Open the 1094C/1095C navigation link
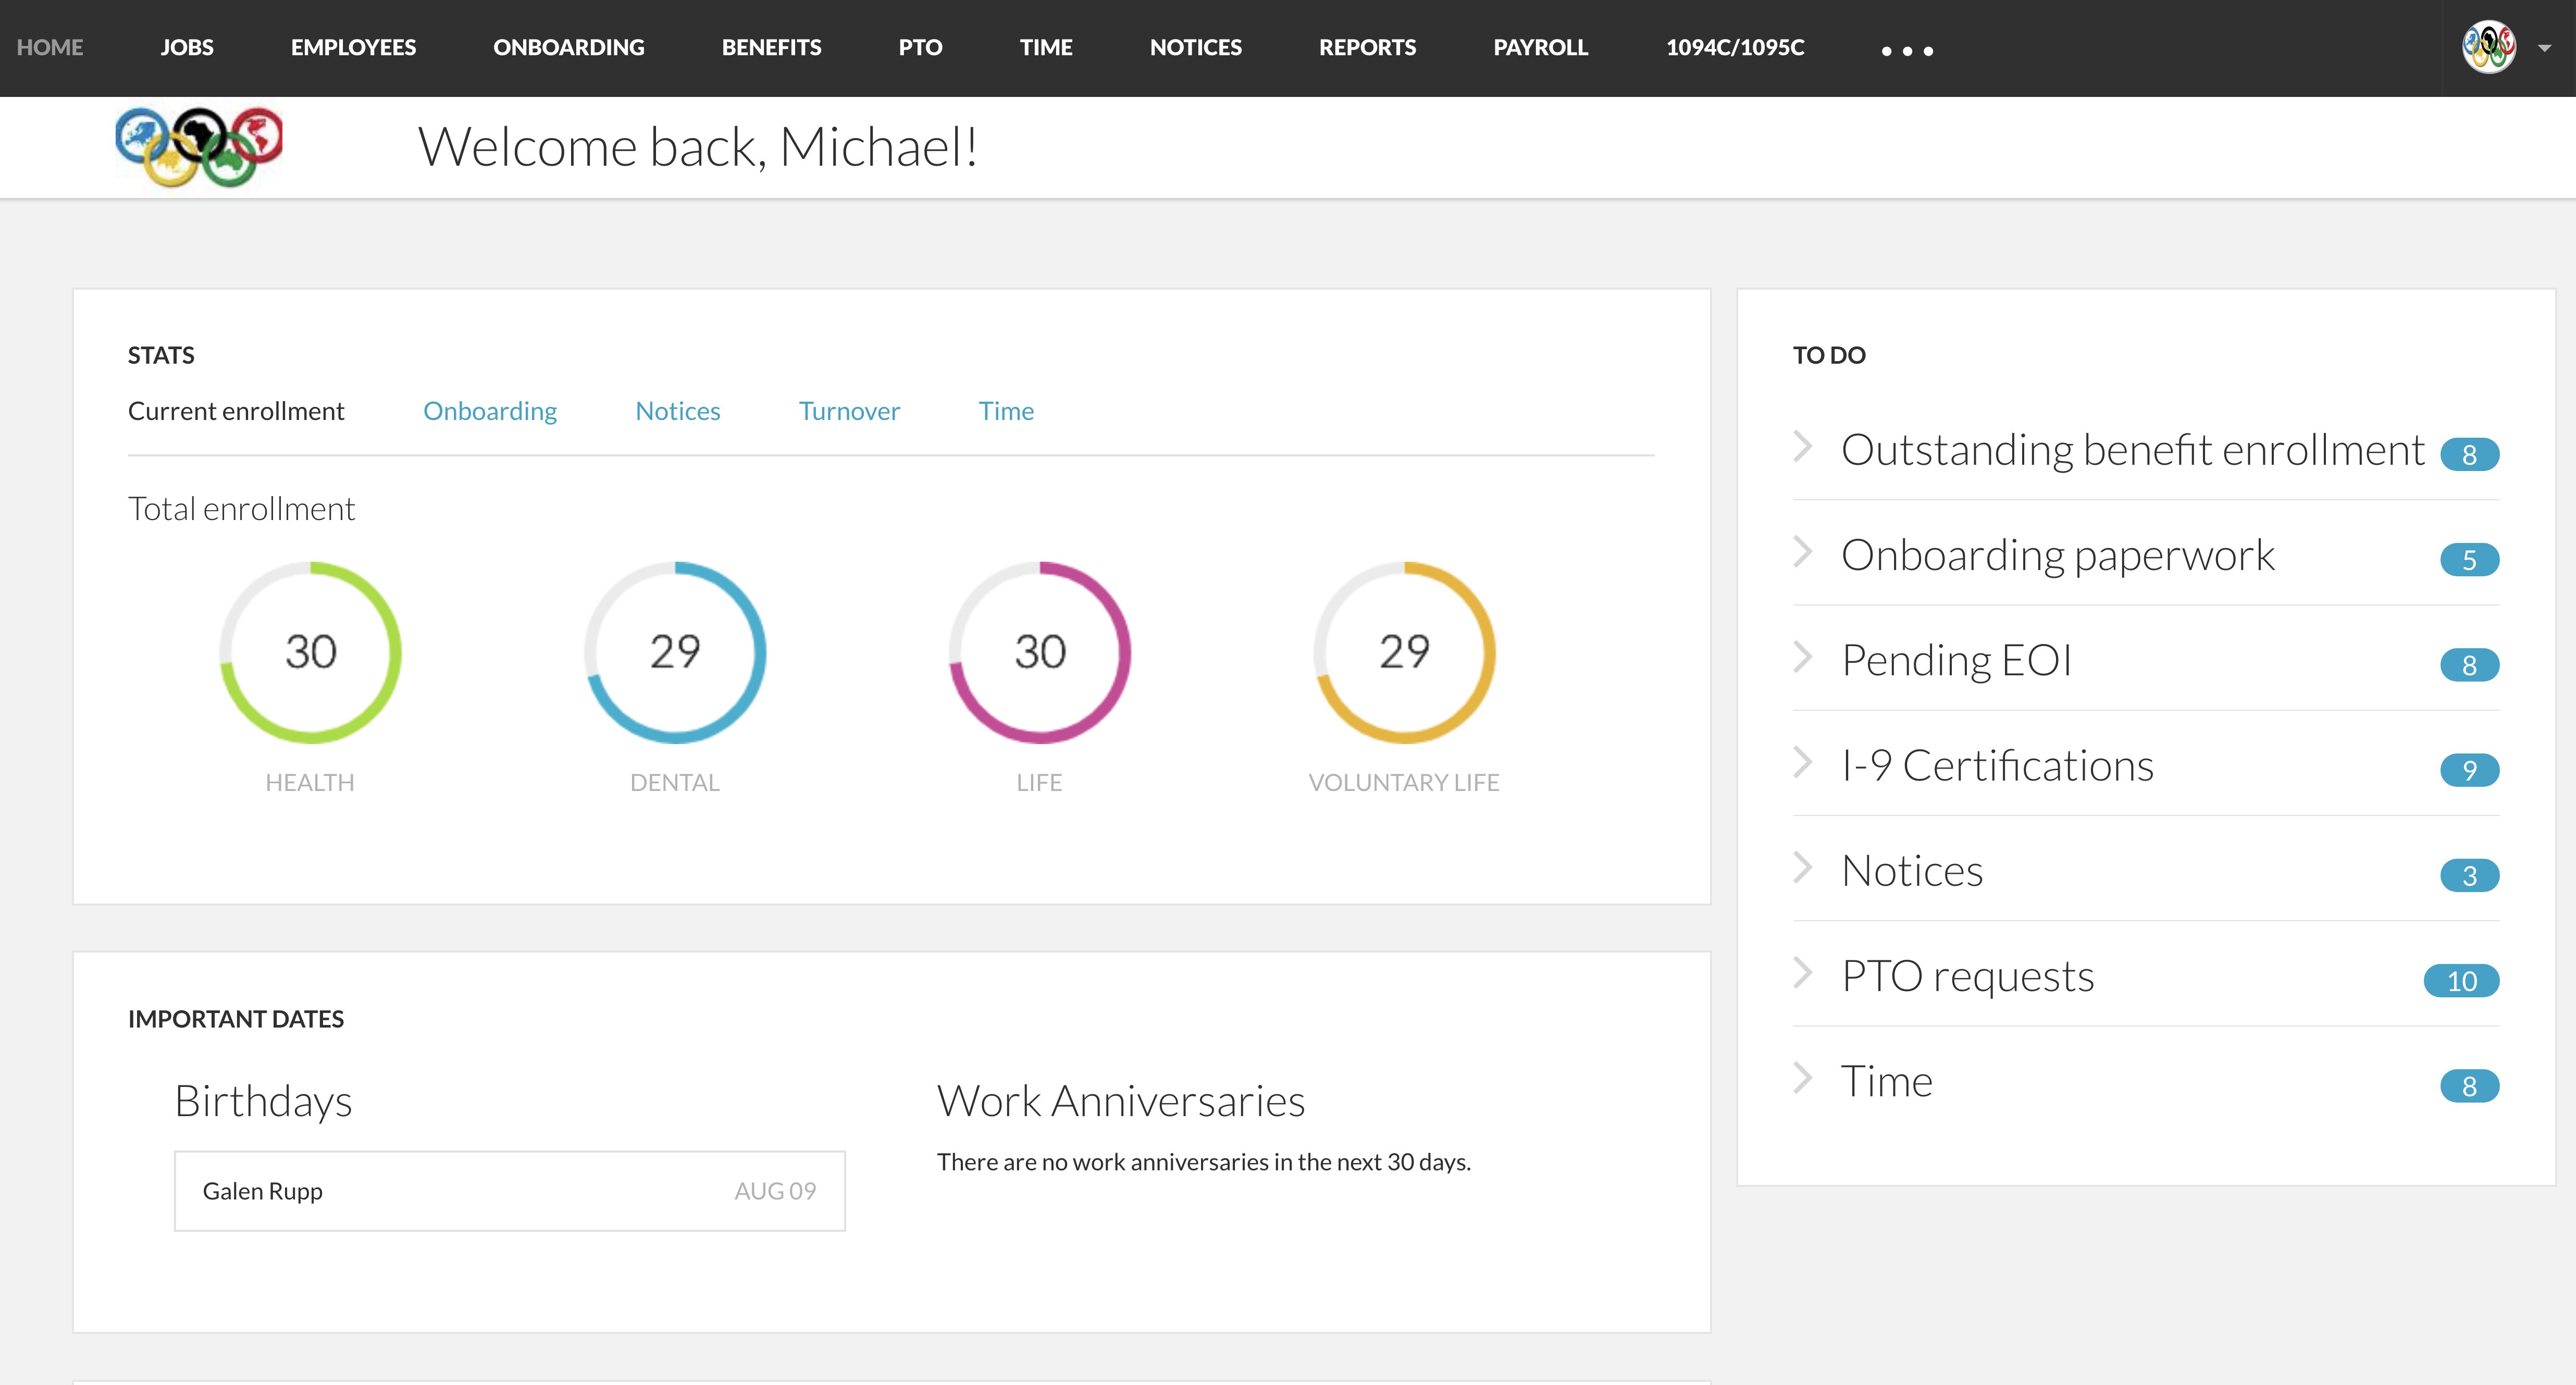The height and width of the screenshot is (1385, 2576). [x=1735, y=47]
